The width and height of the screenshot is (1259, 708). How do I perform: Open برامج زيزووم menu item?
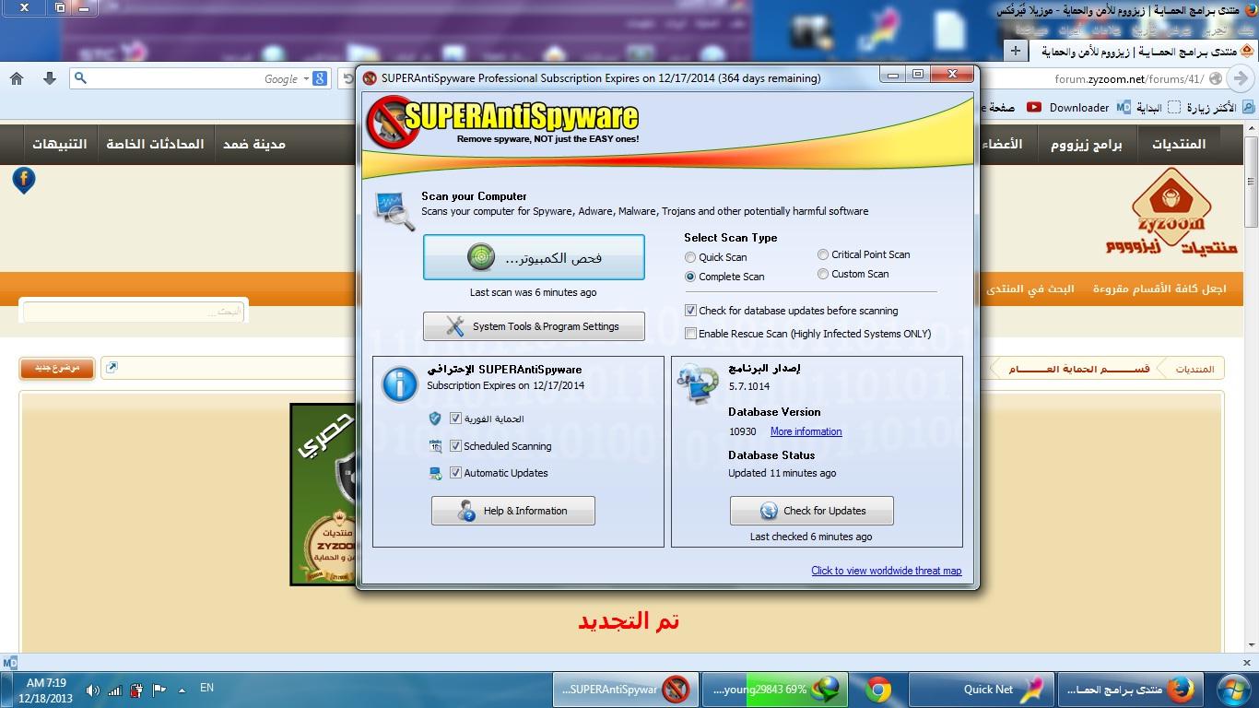click(1088, 144)
